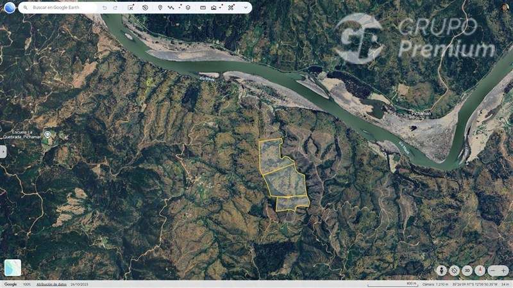Viewport: 513px width, 288px height.
Task: Zoom in with the plus button
Action: 503,270
